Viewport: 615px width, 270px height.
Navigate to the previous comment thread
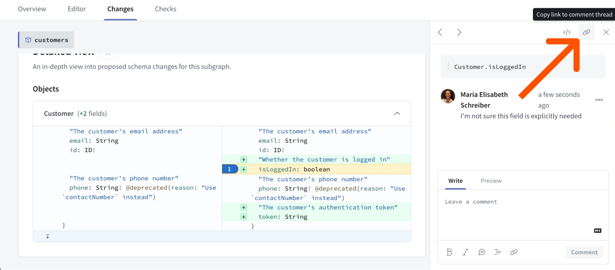440,32
